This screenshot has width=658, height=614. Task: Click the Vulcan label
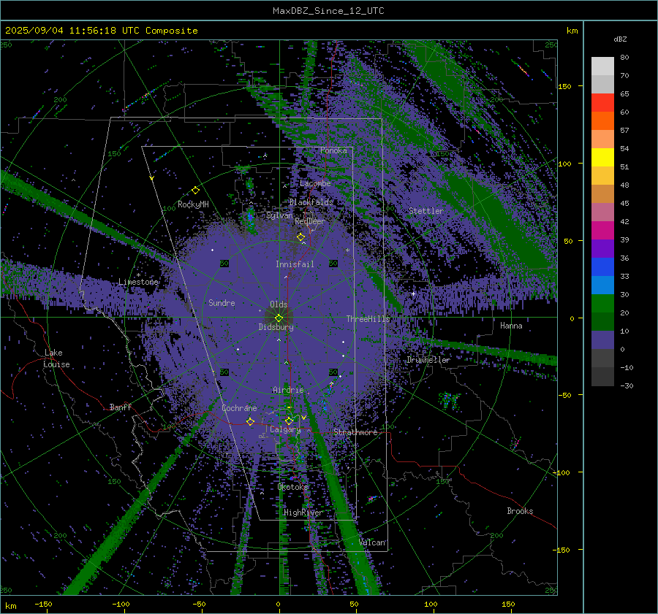372,542
